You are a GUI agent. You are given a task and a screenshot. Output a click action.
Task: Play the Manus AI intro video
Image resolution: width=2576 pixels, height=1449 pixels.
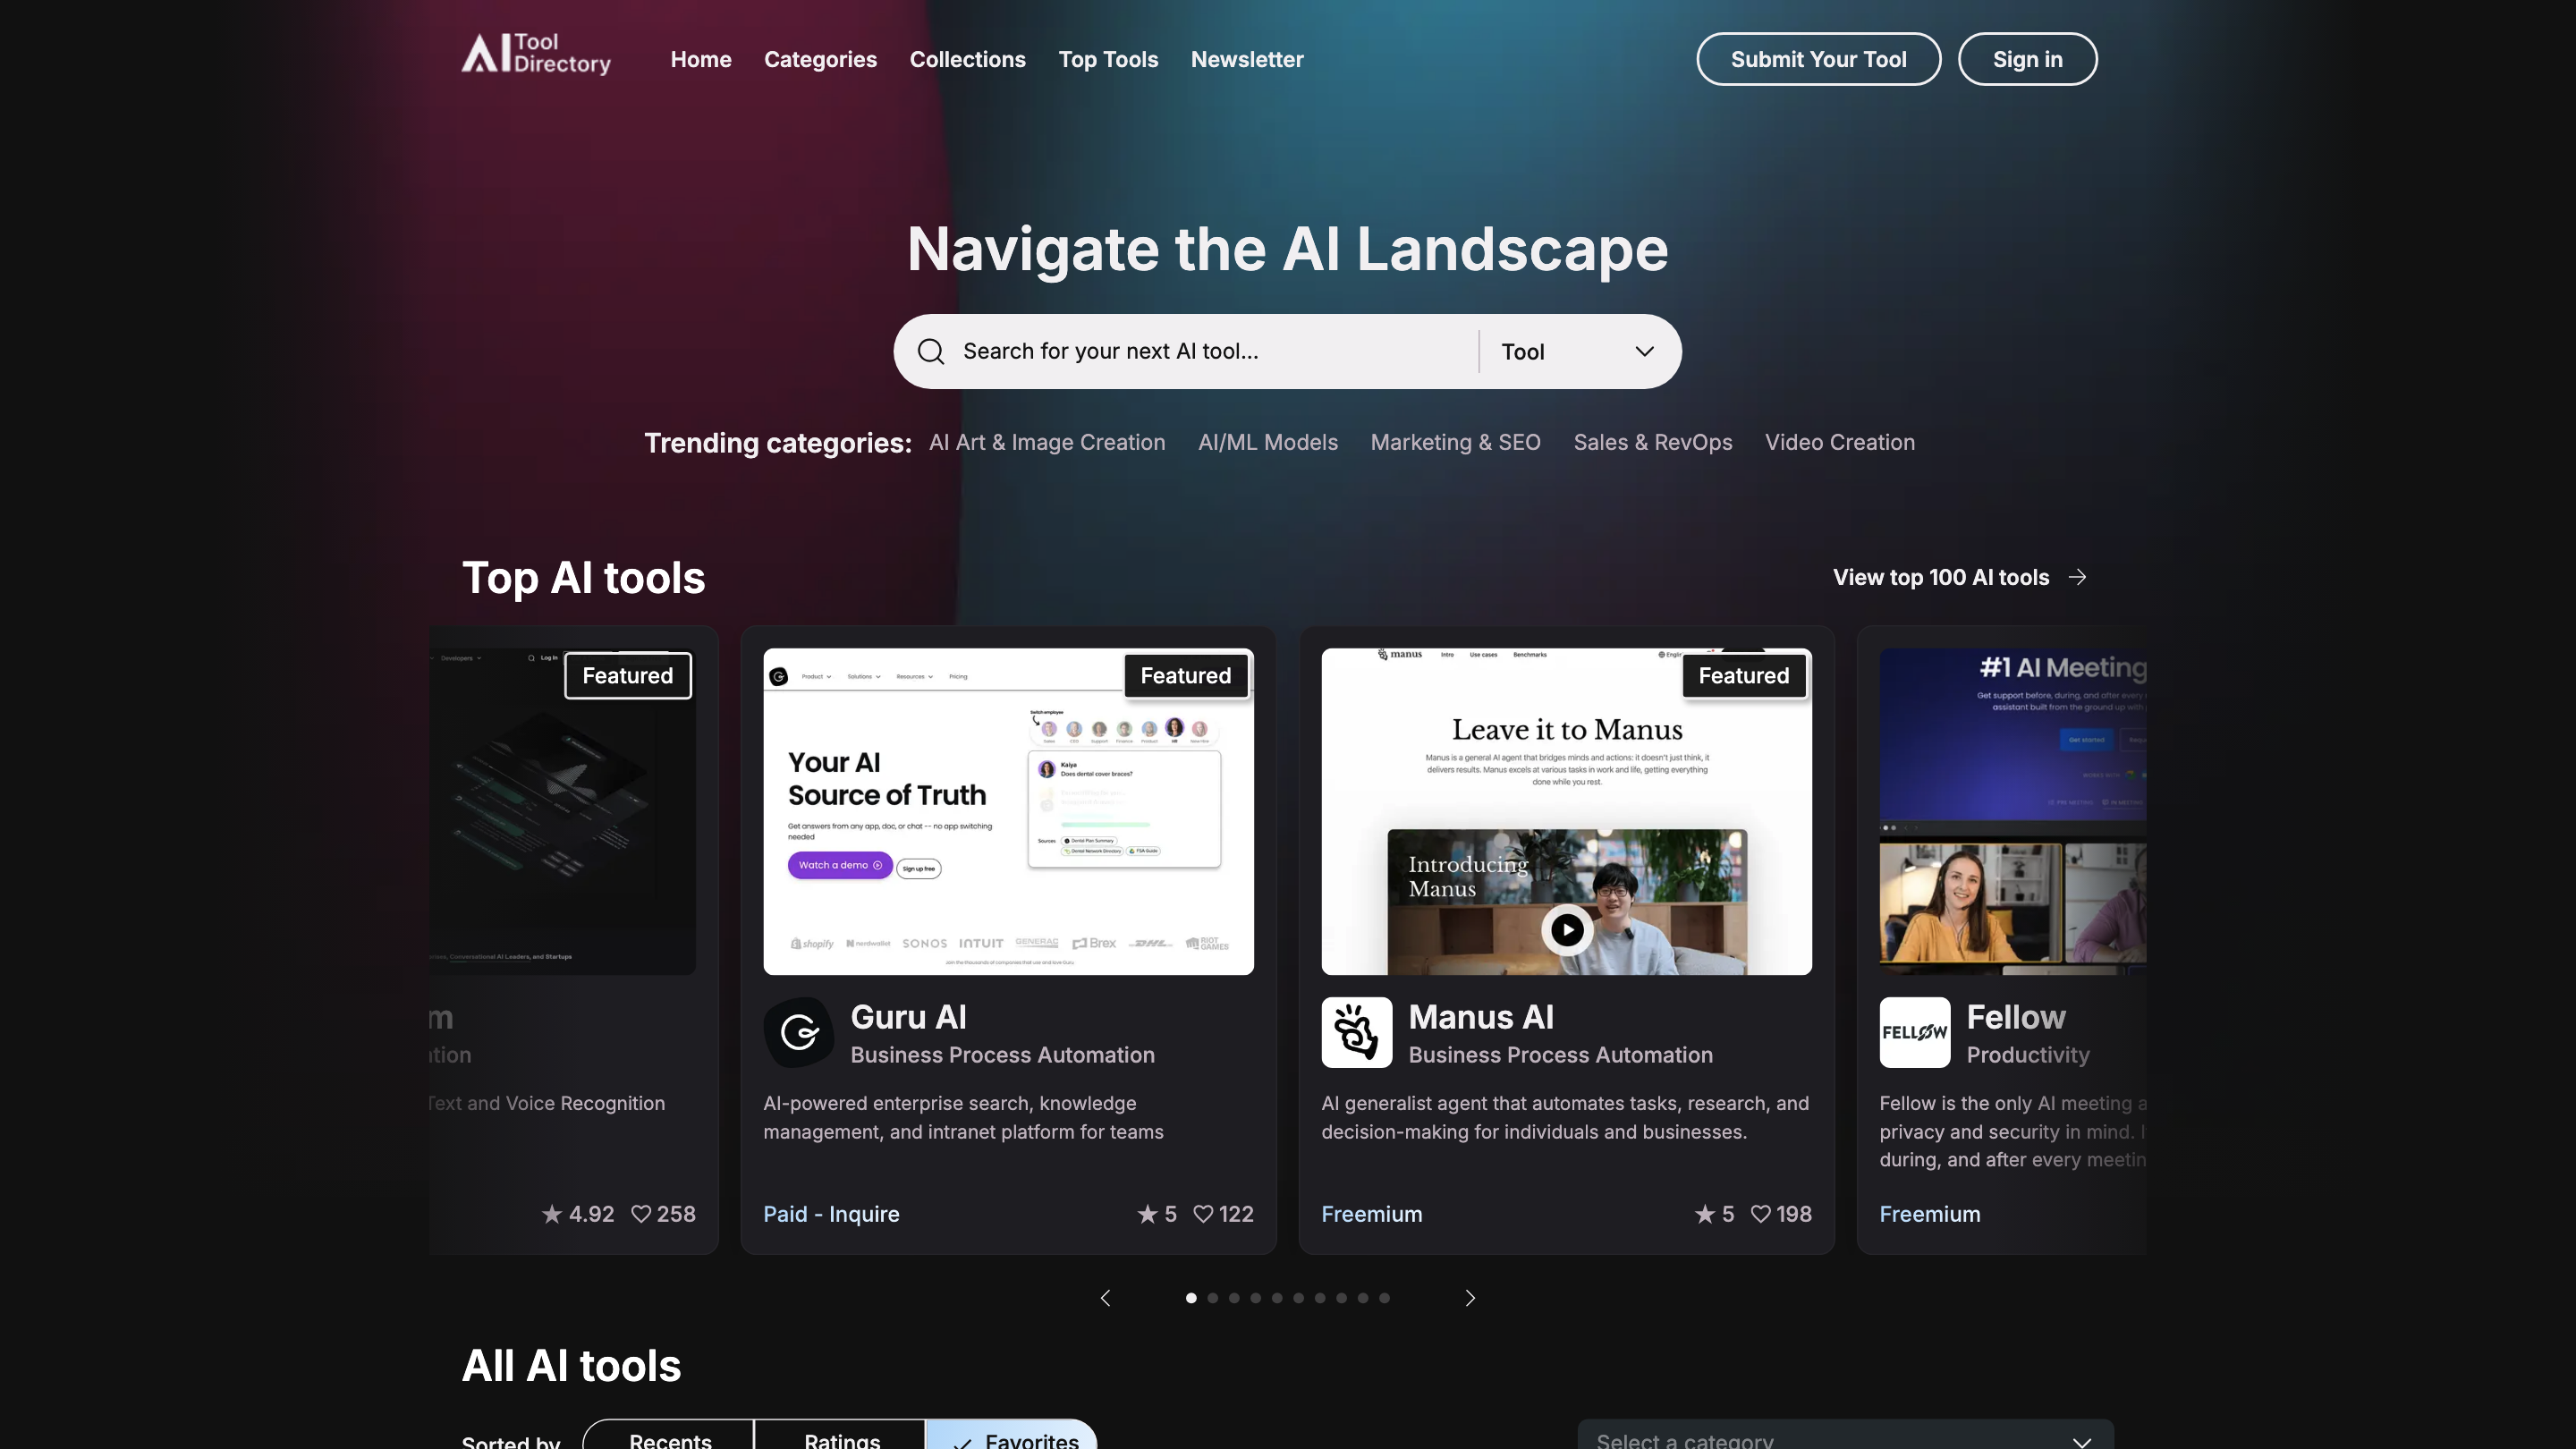(x=1566, y=930)
